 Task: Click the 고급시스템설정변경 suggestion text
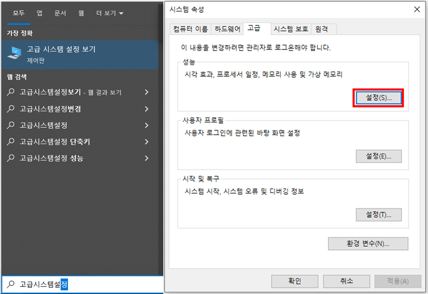pyautogui.click(x=50, y=109)
